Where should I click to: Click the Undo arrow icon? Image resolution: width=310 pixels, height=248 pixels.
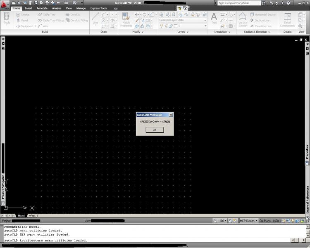pyautogui.click(x=58, y=3)
